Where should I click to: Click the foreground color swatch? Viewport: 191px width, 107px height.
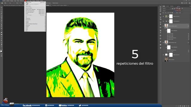point(1,51)
